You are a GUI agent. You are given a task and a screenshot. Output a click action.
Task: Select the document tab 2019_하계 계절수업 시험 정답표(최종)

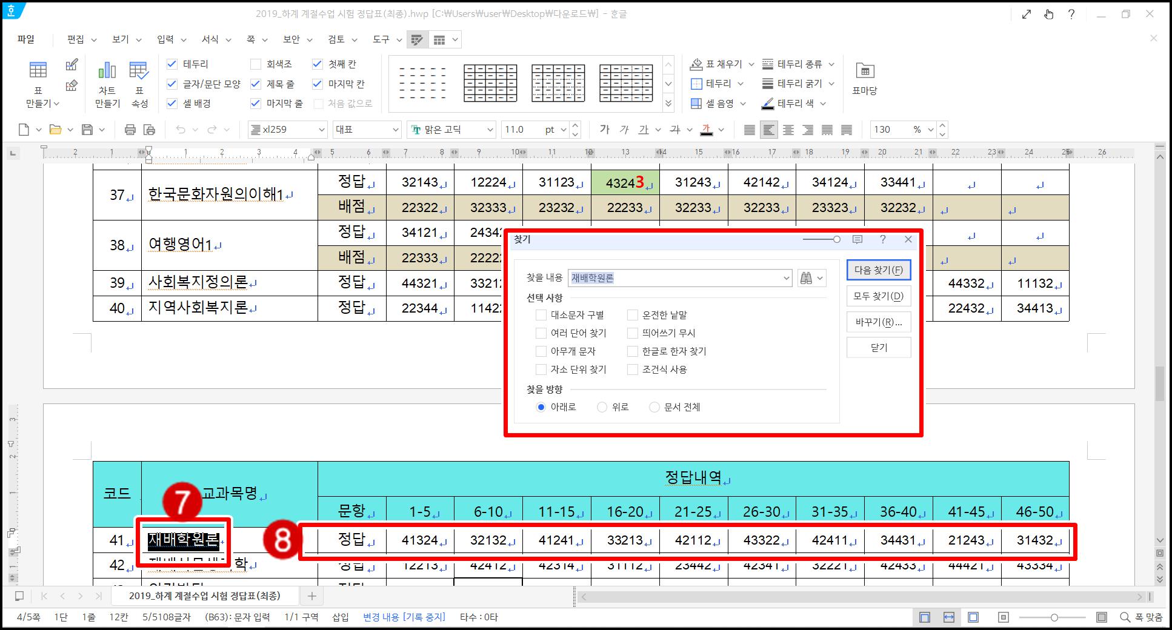205,596
